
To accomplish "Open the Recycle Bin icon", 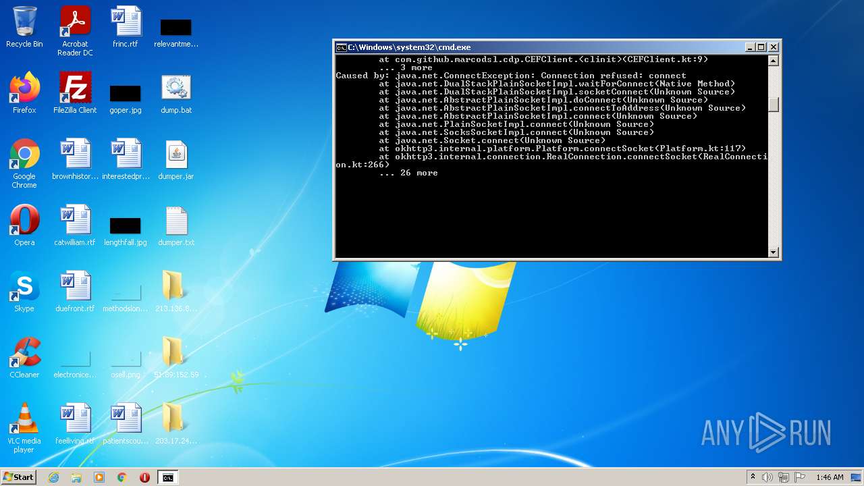I will coord(24,27).
